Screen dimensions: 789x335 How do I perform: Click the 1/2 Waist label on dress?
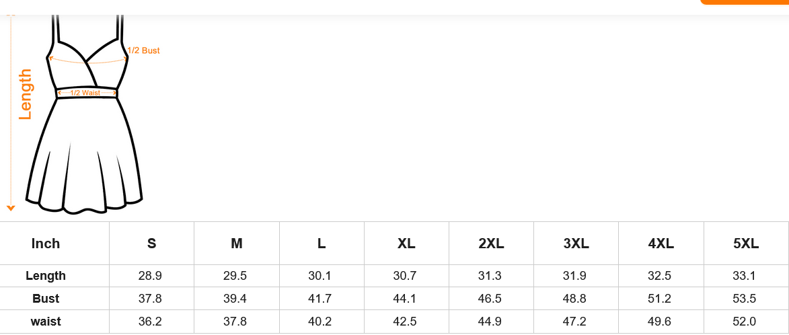[x=85, y=93]
